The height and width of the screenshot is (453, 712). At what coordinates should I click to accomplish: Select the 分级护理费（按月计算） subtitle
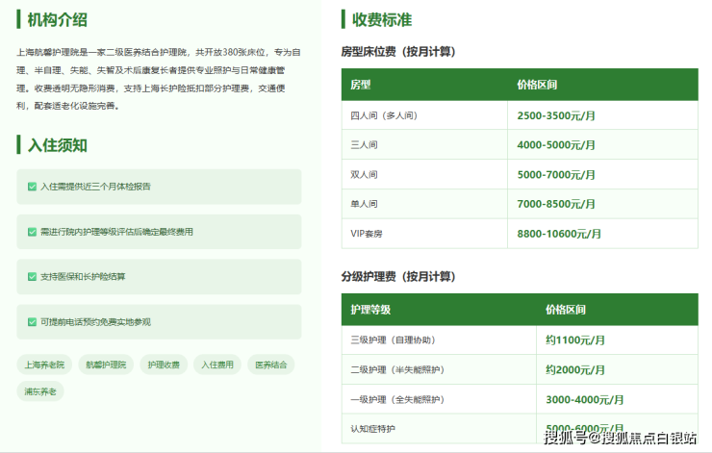[398, 276]
